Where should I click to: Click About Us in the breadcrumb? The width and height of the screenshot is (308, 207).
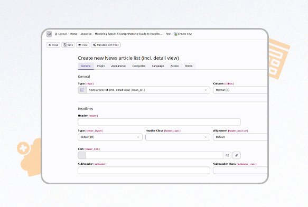[x=86, y=34]
